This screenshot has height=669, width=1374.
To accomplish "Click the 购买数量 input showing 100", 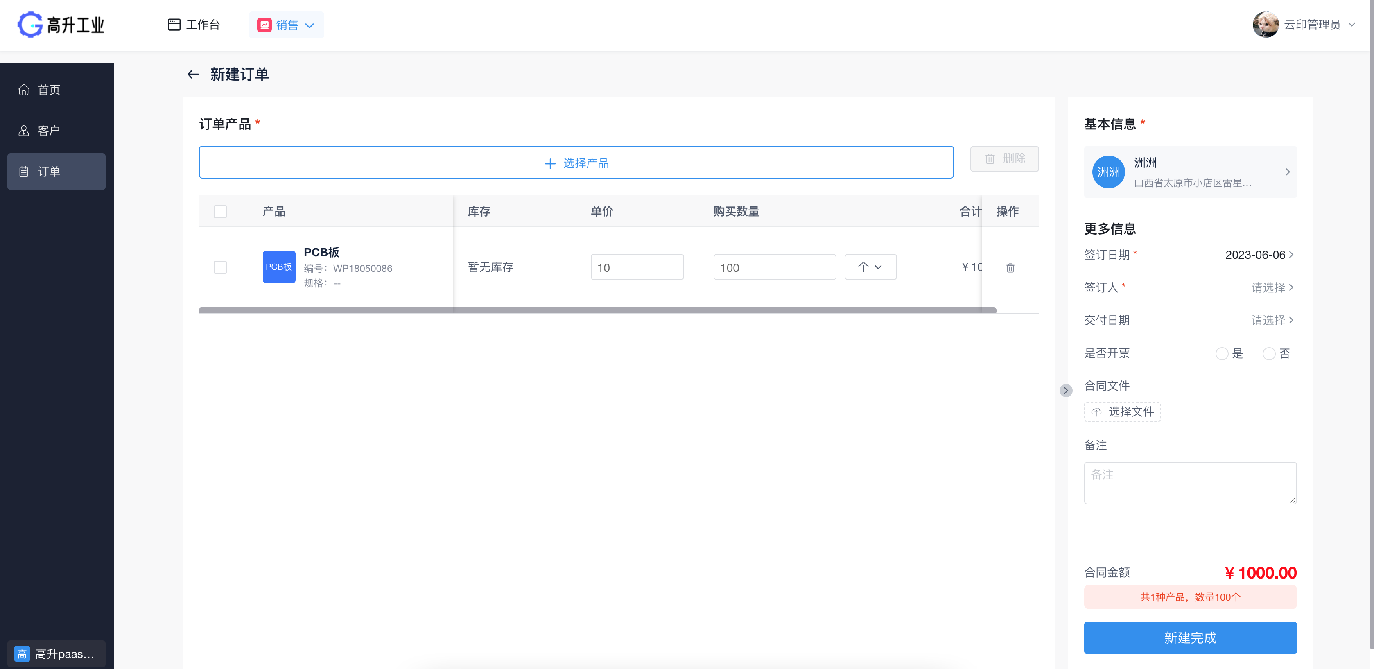I will point(775,267).
